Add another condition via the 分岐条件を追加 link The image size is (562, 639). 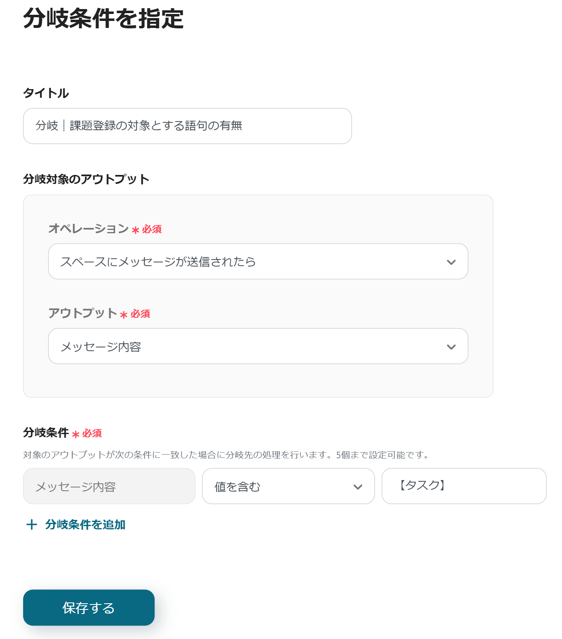pyautogui.click(x=85, y=524)
